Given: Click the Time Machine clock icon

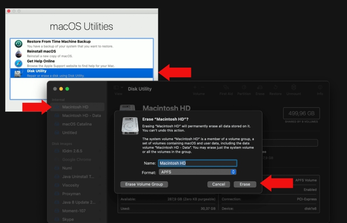Looking at the screenshot, I should tap(19, 44).
